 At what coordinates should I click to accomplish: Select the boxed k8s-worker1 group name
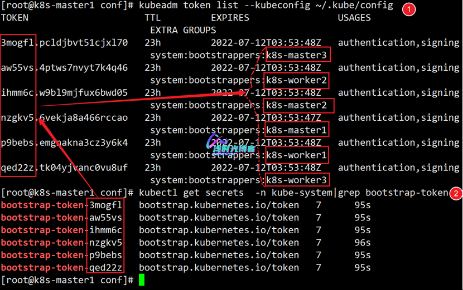(x=296, y=155)
